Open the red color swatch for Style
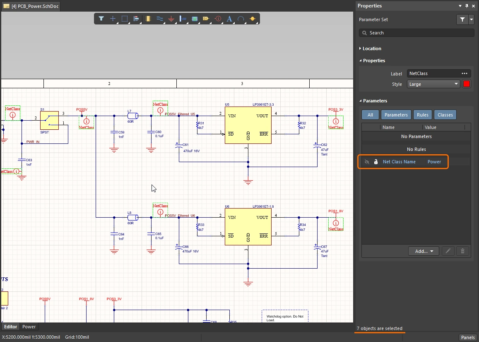Viewport: 479px width, 342px height. tap(467, 84)
